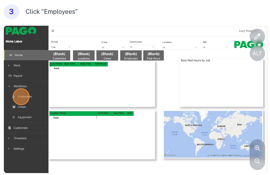Click the ALT text button
Viewport: 270px width, 175px height.
[257, 53]
